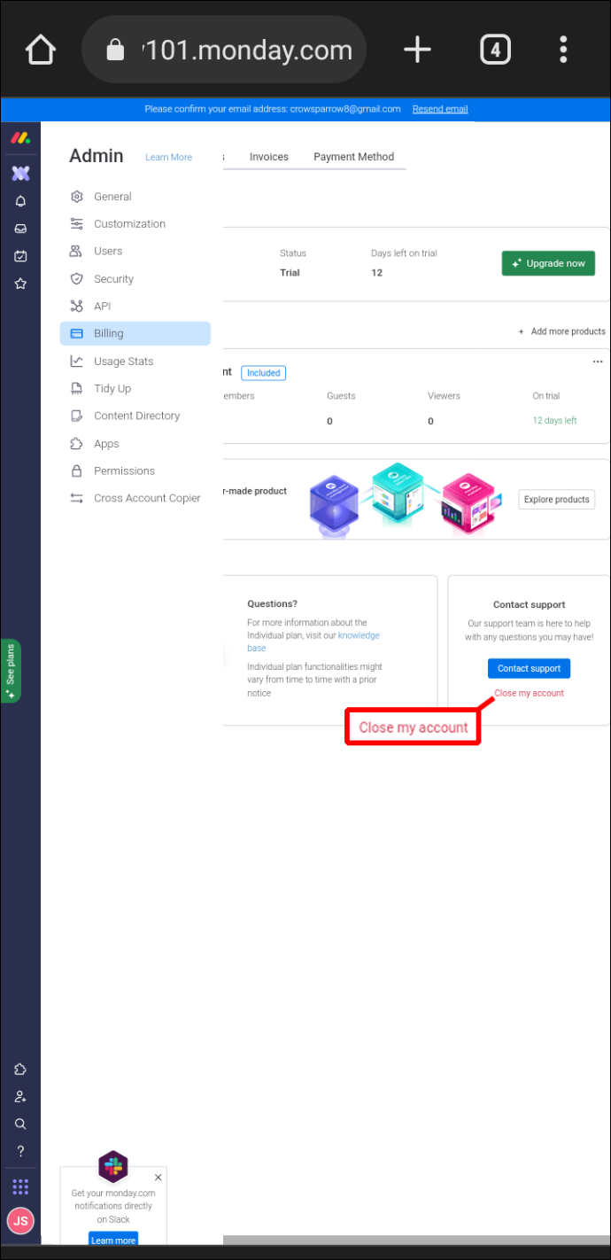Open My Work calendar check icon
This screenshot has width=611, height=1260.
point(20,256)
